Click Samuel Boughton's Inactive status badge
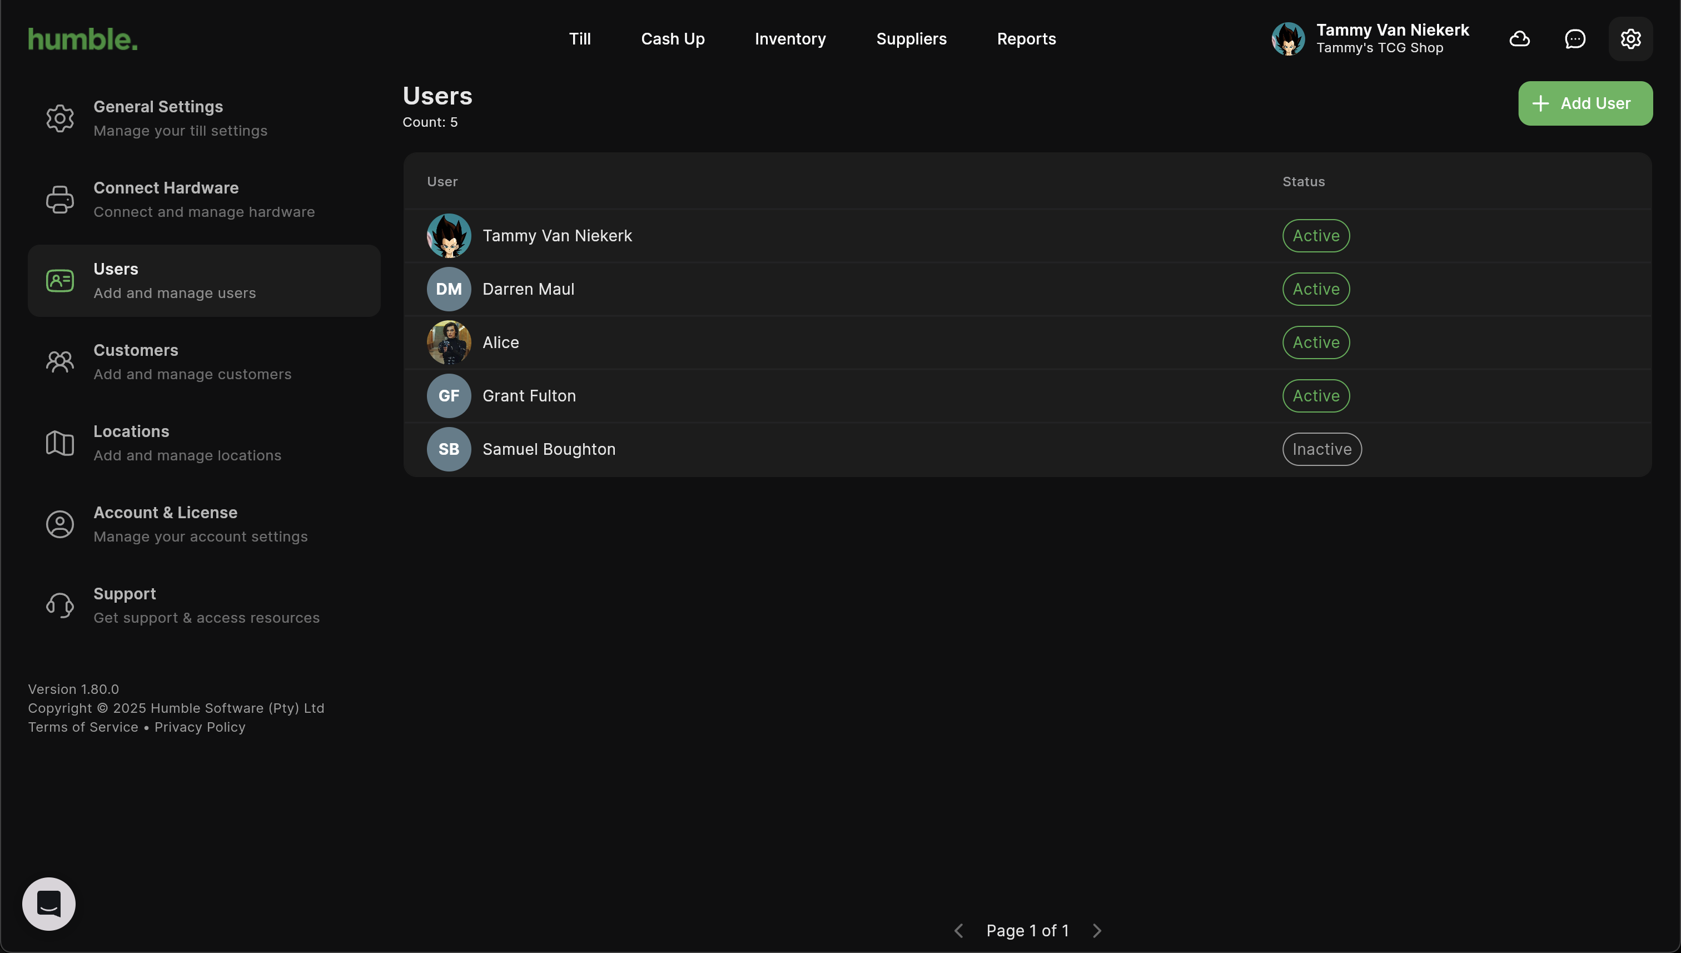The height and width of the screenshot is (953, 1681). coord(1321,449)
